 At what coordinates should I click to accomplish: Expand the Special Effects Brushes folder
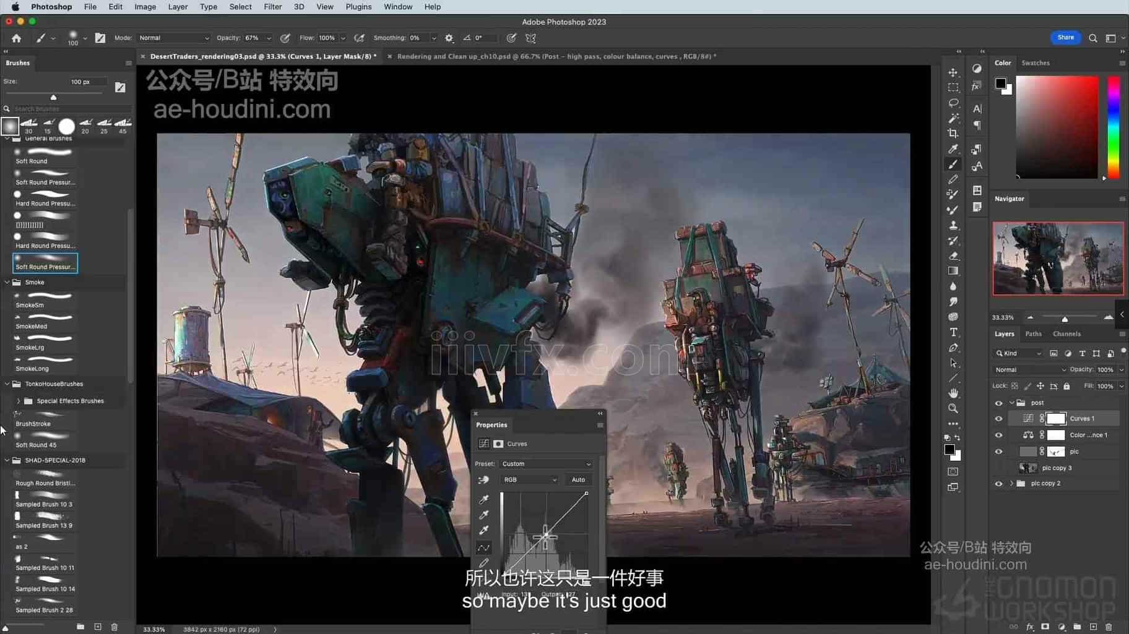pos(19,401)
